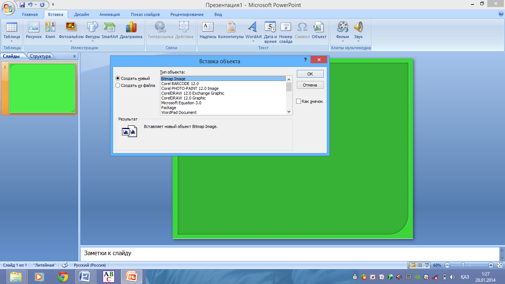Click the spelling check icon in the status bar

tap(65, 265)
